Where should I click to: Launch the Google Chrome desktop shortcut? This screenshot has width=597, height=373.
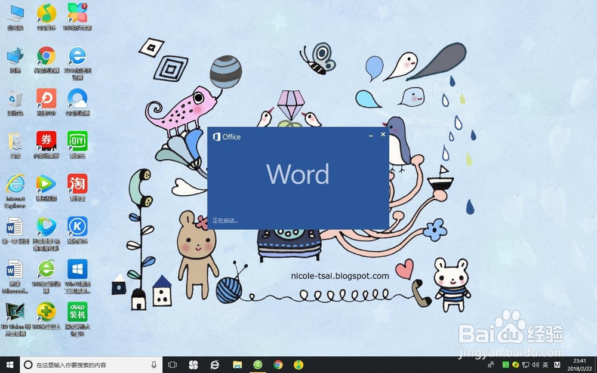click(x=47, y=60)
